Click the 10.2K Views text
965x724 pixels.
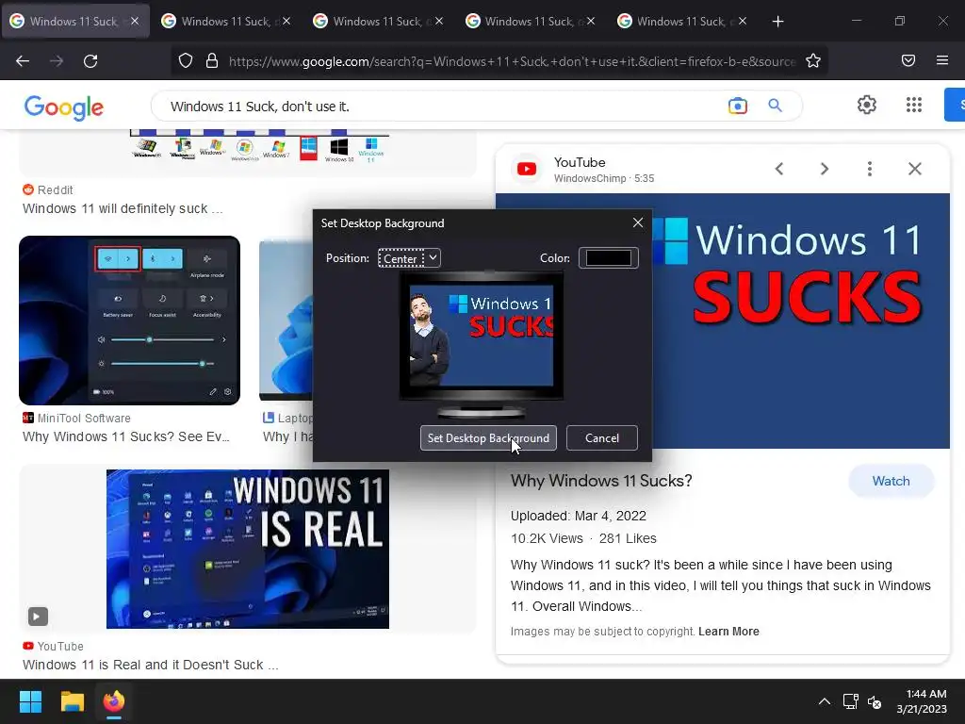547,538
